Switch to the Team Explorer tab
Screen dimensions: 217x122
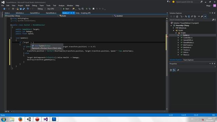pyautogui.click(x=189, y=60)
